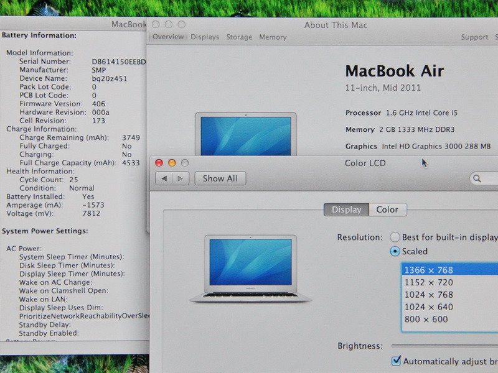This screenshot has height=373, width=498.
Task: Click the Standby Delay row
Action: [45, 325]
